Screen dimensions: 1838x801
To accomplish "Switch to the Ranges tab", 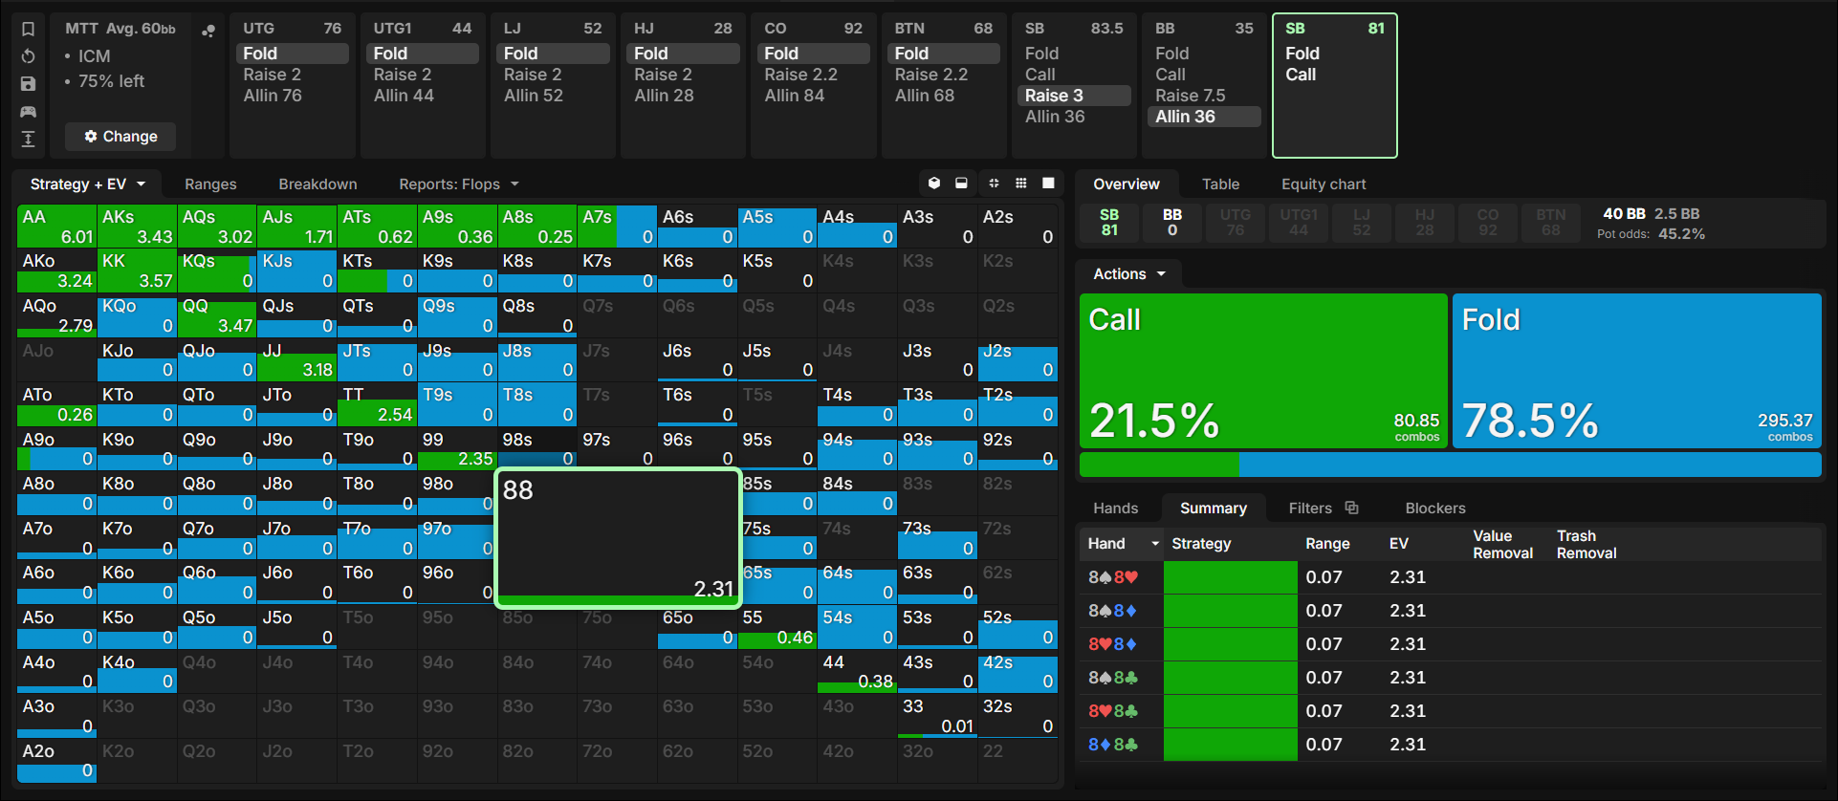I will tap(210, 184).
